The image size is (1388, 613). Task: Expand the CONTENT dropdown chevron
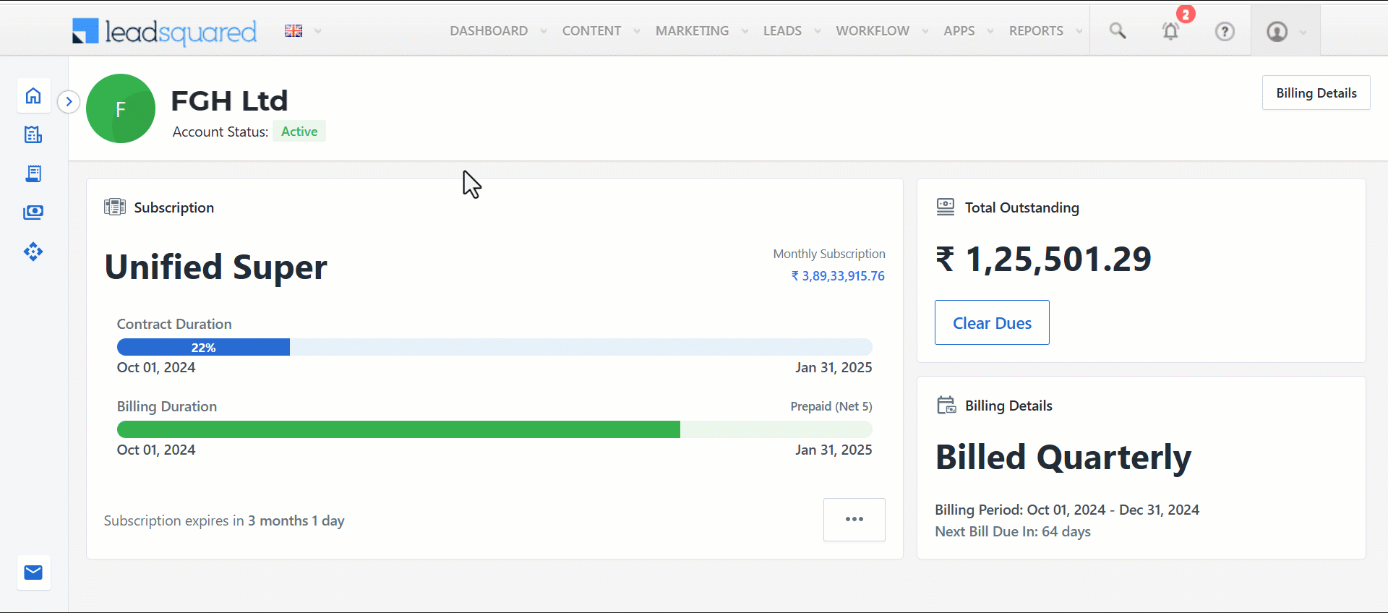coord(637,31)
